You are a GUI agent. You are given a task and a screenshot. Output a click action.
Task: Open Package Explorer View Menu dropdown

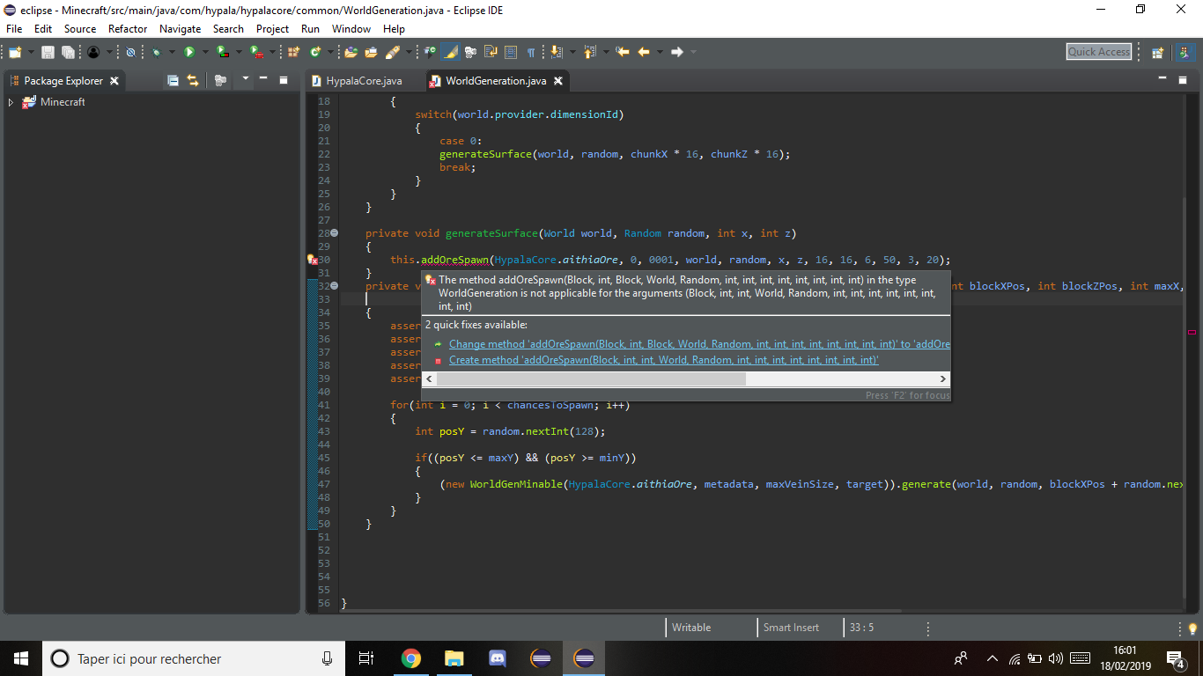[x=246, y=79]
